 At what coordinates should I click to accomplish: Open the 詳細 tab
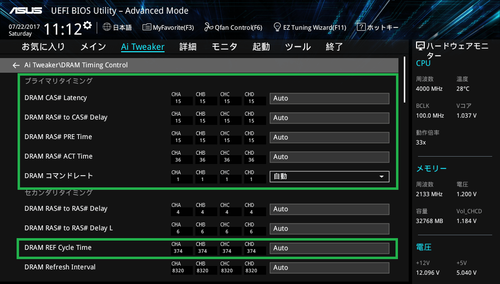coord(188,47)
